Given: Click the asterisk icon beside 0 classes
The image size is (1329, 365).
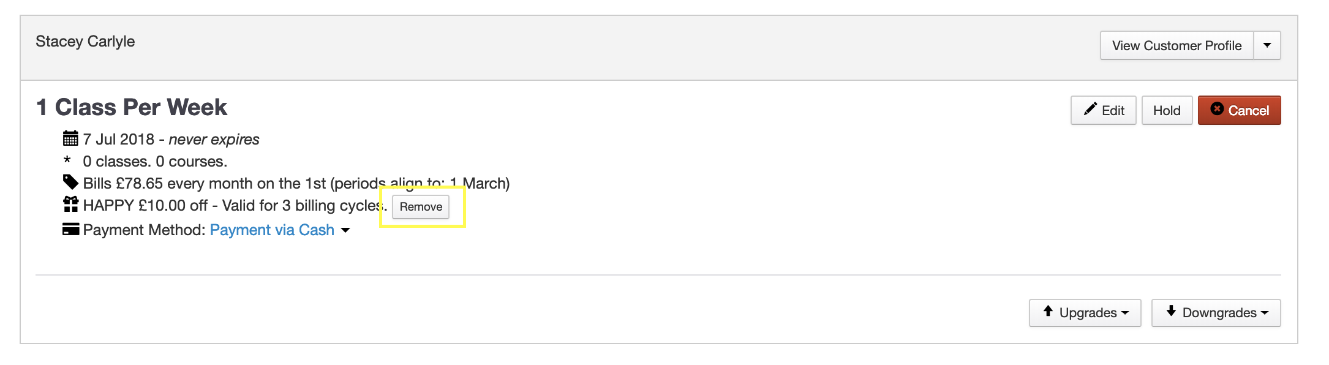Looking at the screenshot, I should (x=67, y=160).
